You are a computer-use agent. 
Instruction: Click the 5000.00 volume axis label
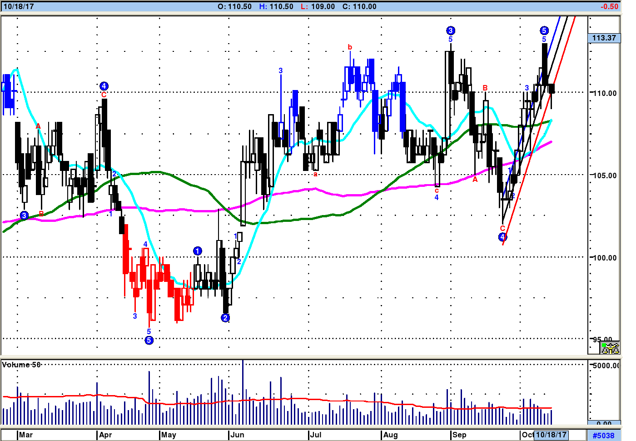coord(606,366)
